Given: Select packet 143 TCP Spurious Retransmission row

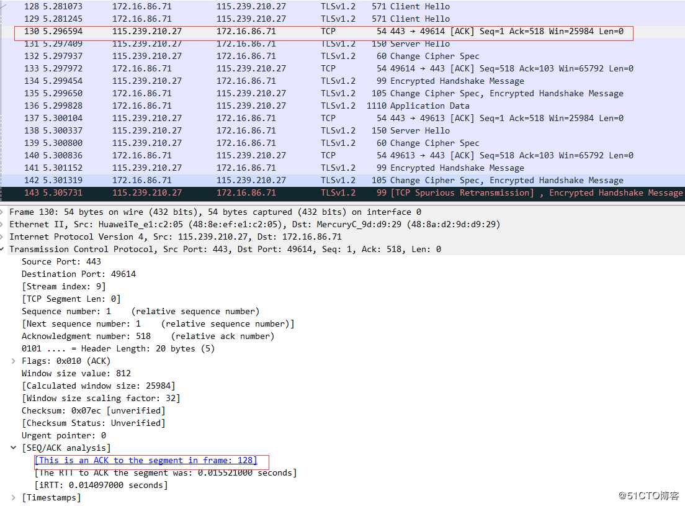Looking at the screenshot, I should coord(248,192).
